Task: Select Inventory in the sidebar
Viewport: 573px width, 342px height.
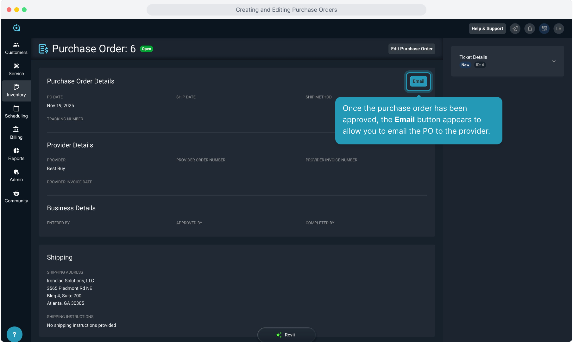Action: point(16,91)
